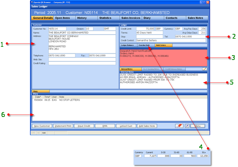This screenshot has width=238, height=167.
Task: Click the Menu button
Action: pos(198,126)
